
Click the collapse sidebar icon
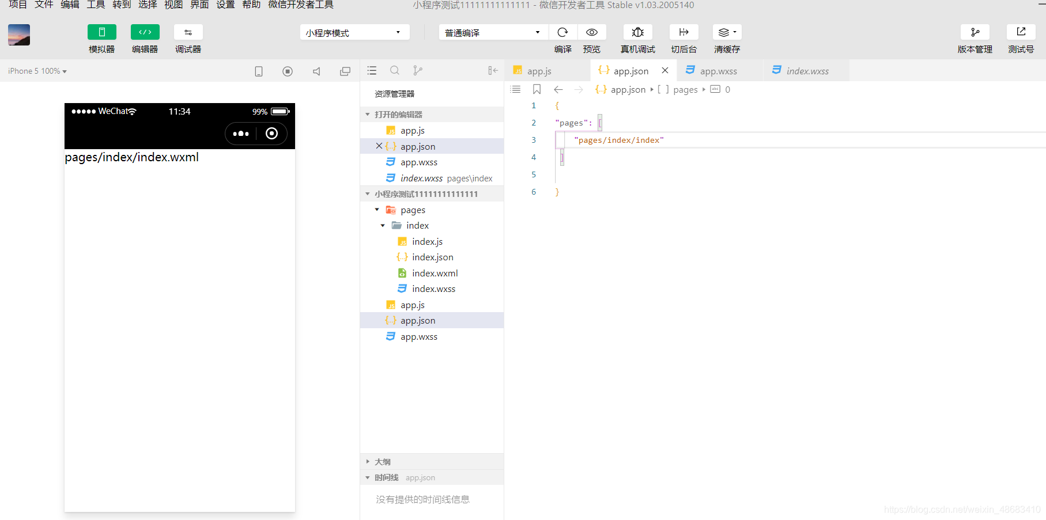(x=493, y=70)
